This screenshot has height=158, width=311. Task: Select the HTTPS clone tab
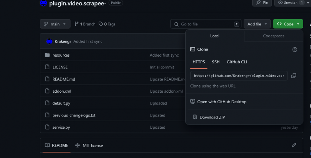pos(199,62)
